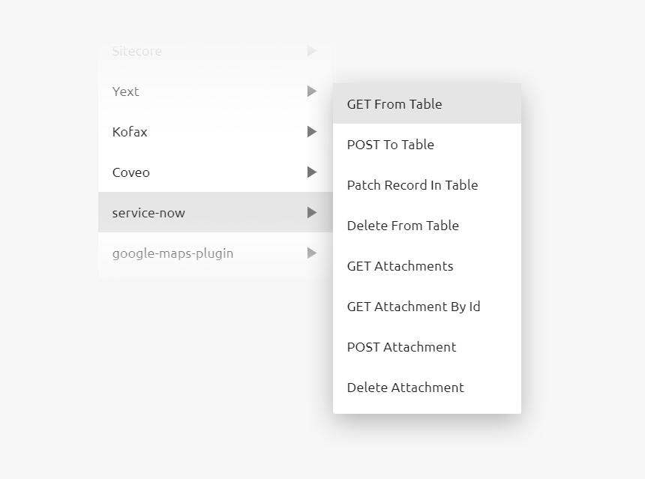
Task: Choose POST To Table action
Action: (x=391, y=145)
